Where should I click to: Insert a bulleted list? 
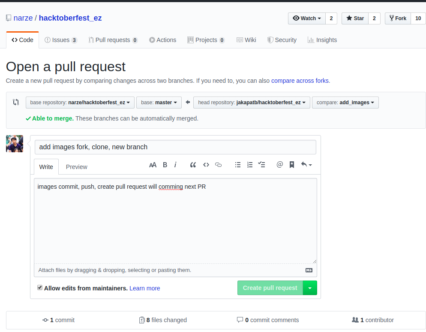pyautogui.click(x=238, y=165)
